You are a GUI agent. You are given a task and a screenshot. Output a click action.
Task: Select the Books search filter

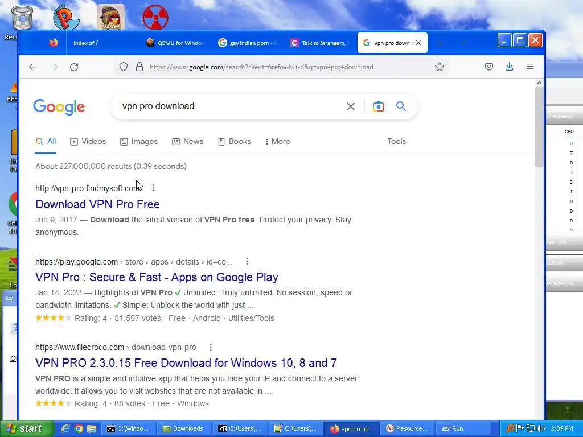[235, 142]
